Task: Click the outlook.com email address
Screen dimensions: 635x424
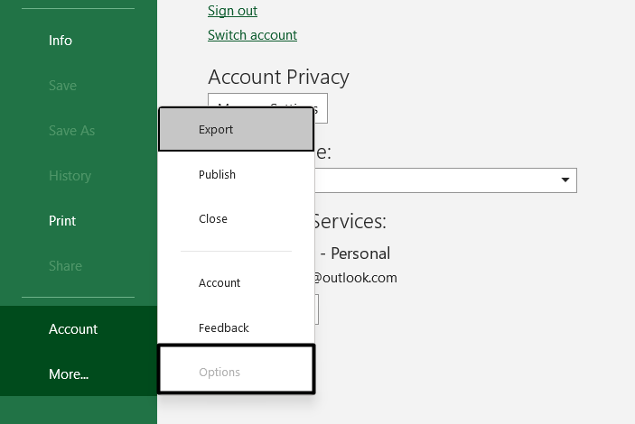Action: (356, 278)
